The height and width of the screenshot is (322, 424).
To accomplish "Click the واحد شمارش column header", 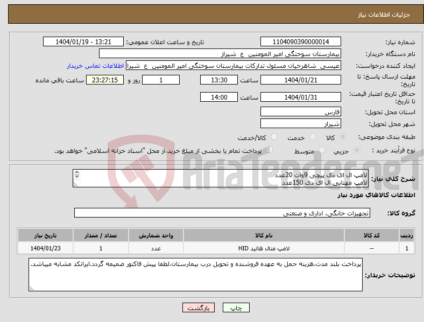I will [156, 235].
